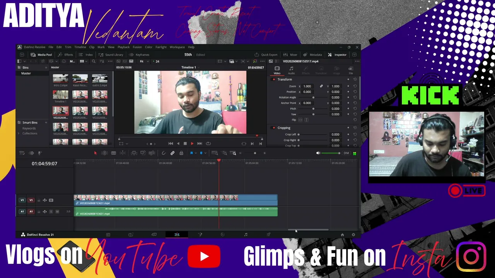
Task: Search the media pool with magnifier icon
Action: point(94,61)
